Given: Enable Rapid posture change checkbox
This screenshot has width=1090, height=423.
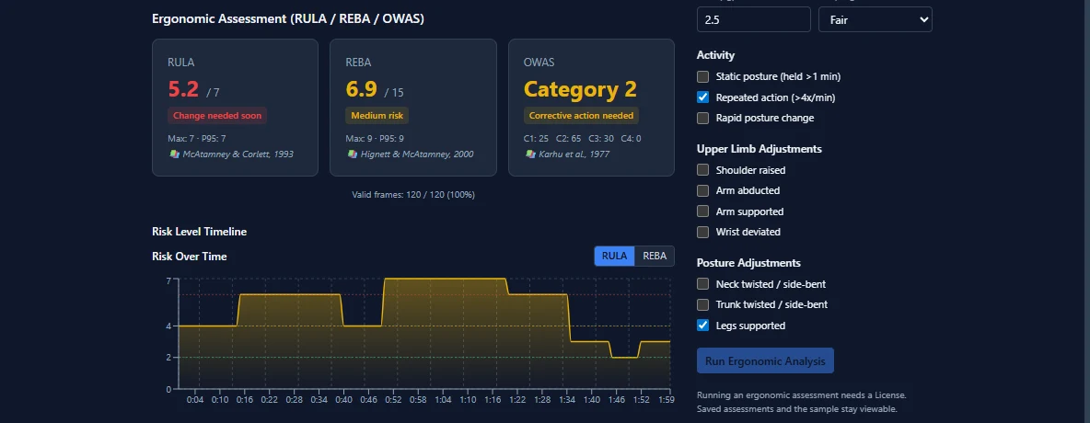Looking at the screenshot, I should [702, 118].
